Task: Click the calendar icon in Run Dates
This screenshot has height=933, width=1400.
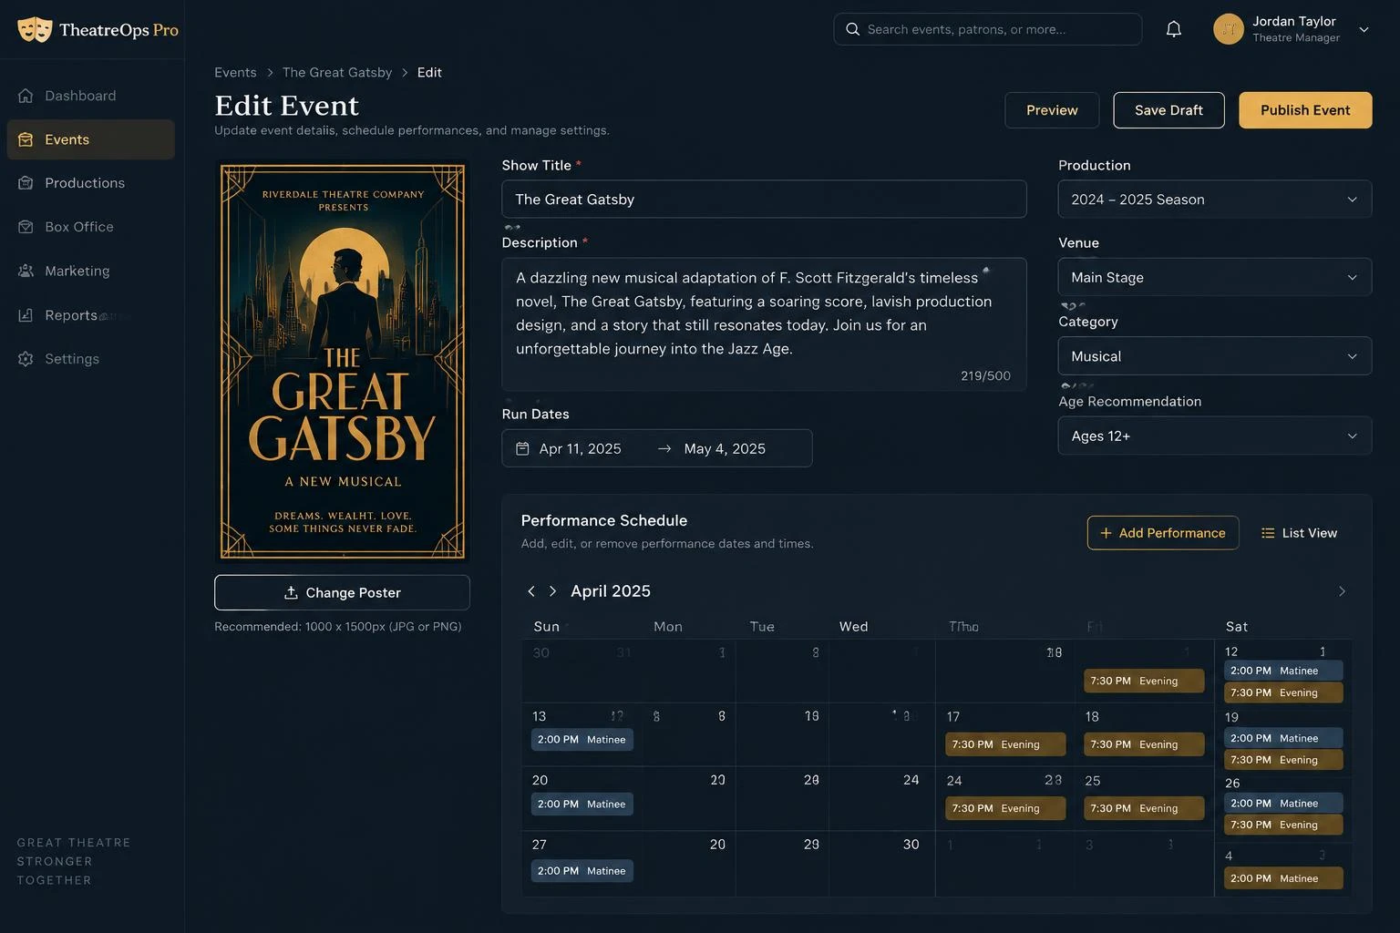Action: pos(522,448)
